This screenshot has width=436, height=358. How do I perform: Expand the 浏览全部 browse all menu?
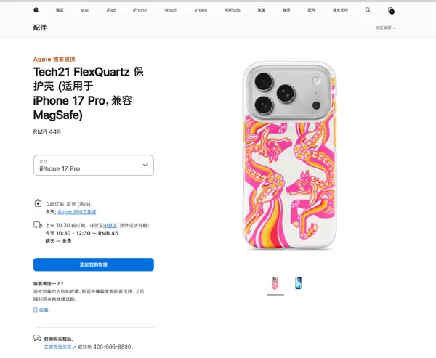tap(384, 28)
